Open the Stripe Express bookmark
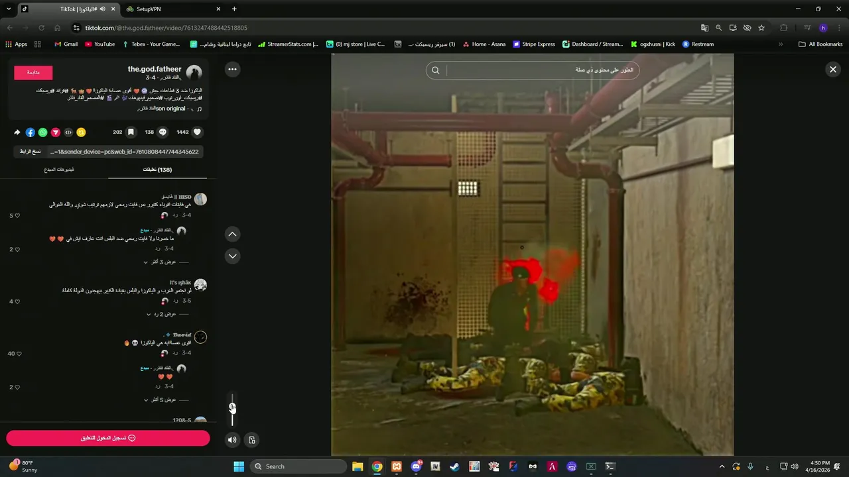 534,44
